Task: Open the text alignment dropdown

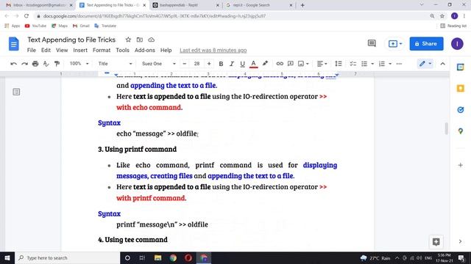Action: [x=322, y=64]
